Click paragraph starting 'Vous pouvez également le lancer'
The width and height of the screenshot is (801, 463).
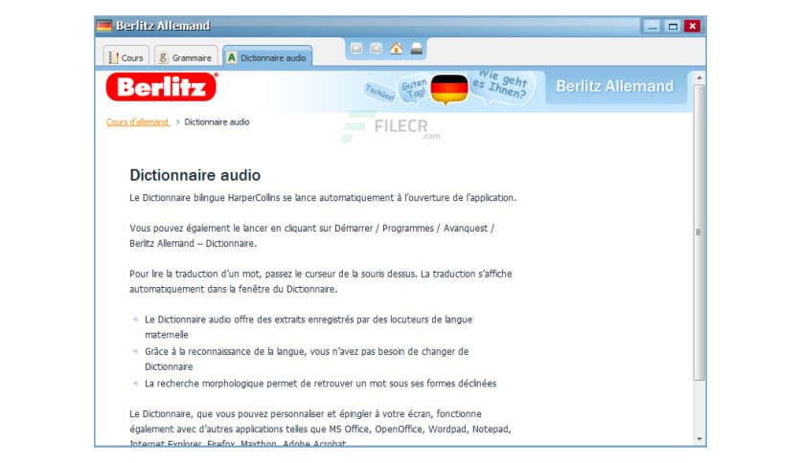pos(311,235)
